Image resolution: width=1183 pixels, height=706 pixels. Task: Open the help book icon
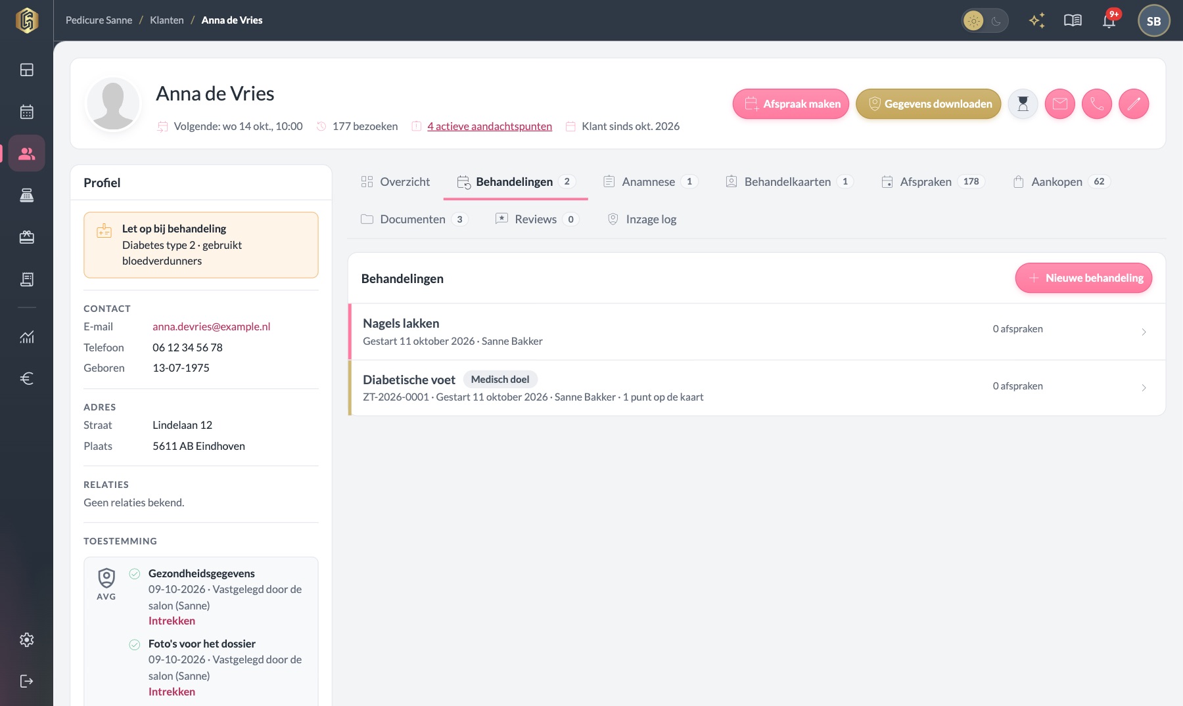click(1073, 20)
